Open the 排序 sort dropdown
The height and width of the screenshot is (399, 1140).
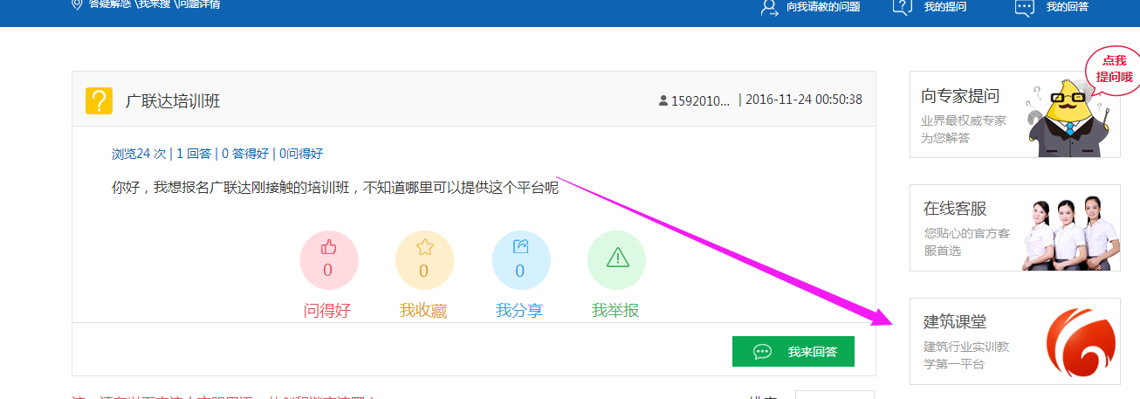click(834, 395)
